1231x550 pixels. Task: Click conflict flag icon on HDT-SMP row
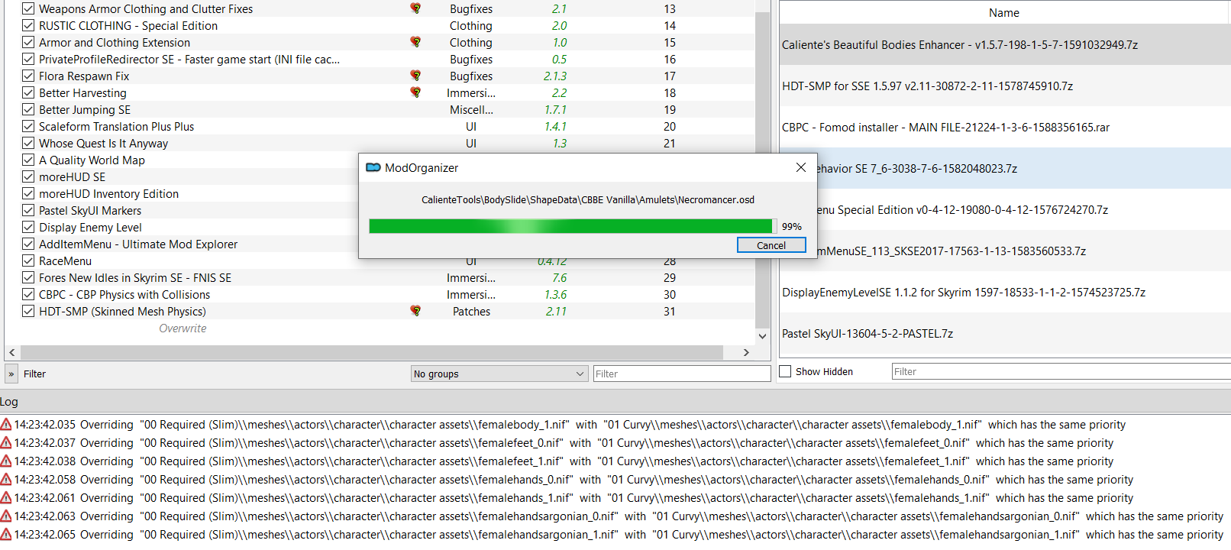(415, 311)
